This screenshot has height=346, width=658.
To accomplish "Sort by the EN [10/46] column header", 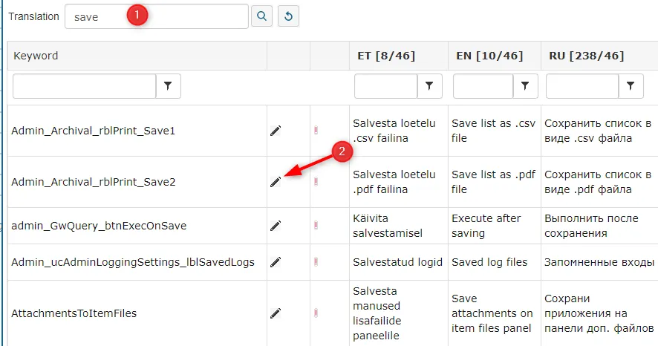I will click(x=489, y=56).
